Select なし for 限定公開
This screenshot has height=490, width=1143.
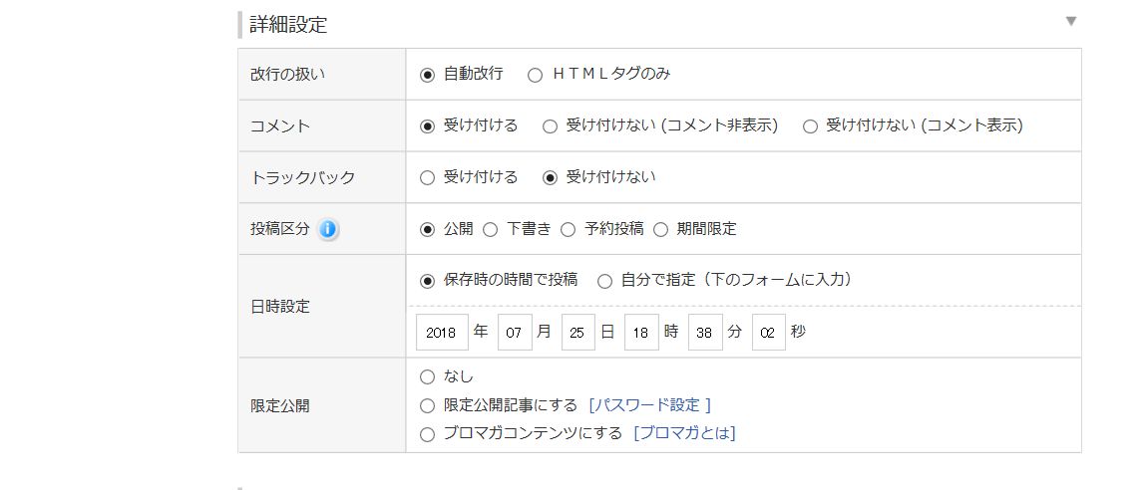click(x=427, y=377)
